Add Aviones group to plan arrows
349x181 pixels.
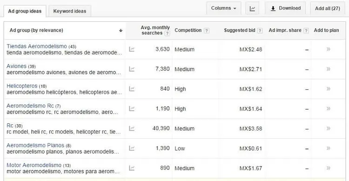[329, 69]
